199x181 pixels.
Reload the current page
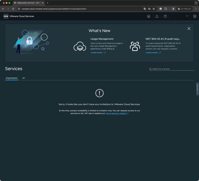click(x=13, y=9)
